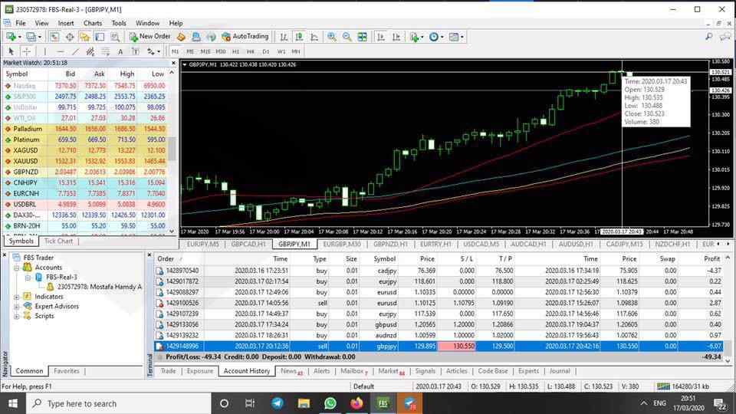Image resolution: width=736 pixels, height=414 pixels.
Task: Draw a vertical line tool
Action: (x=44, y=51)
